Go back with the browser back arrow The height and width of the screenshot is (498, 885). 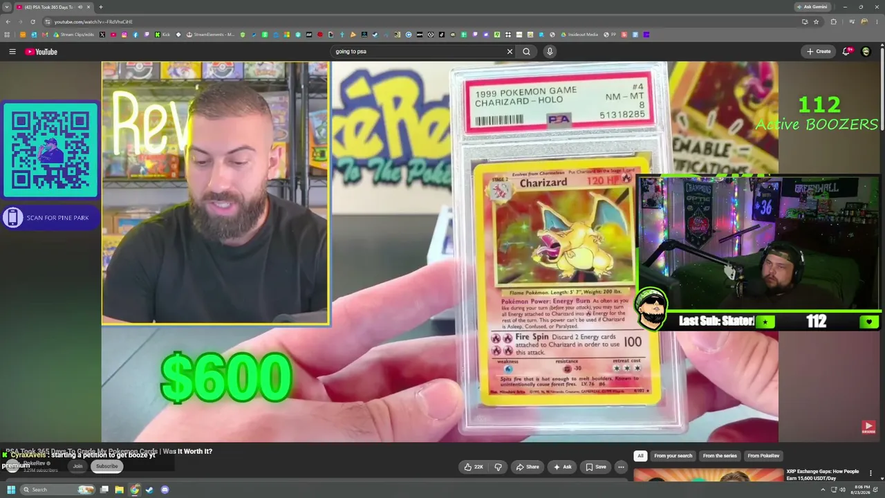click(8, 21)
